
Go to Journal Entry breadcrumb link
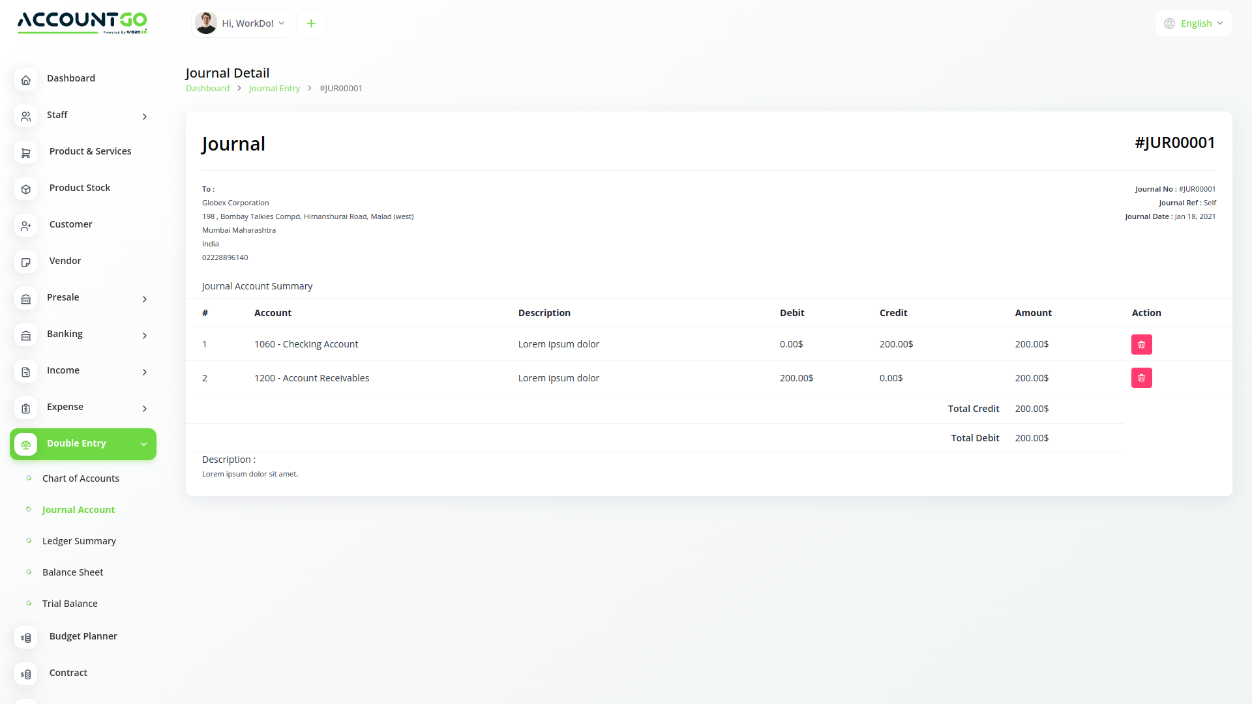point(274,88)
